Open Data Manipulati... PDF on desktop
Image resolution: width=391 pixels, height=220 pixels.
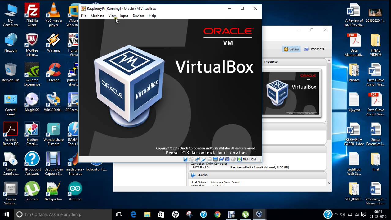pyautogui.click(x=354, y=45)
